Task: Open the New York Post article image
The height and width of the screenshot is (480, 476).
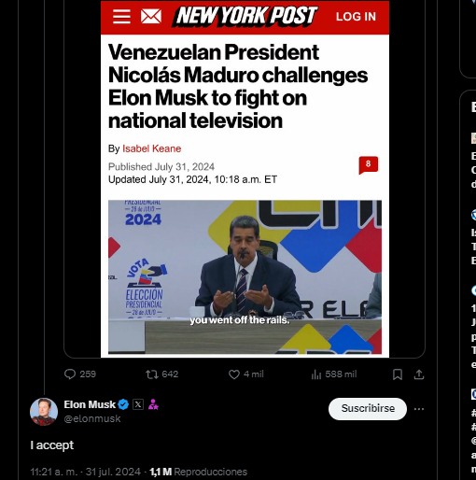Action: 245,178
